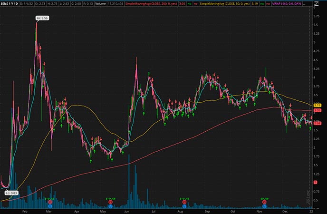
Task: Open the VWAP study label
Action: (287, 3)
